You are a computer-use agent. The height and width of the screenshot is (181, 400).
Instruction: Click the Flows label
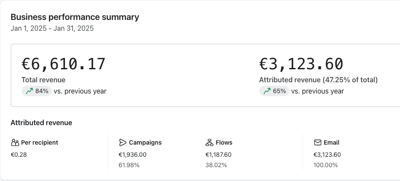(224, 142)
